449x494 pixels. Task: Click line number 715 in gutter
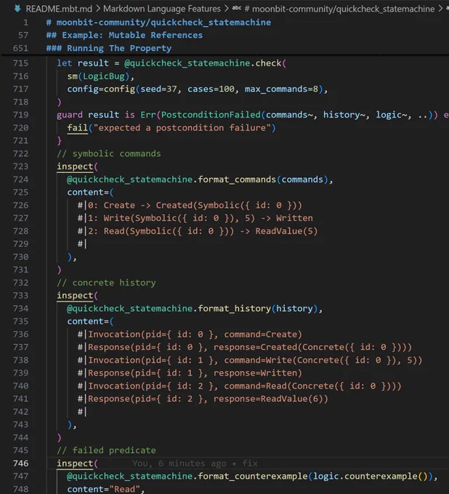20,63
